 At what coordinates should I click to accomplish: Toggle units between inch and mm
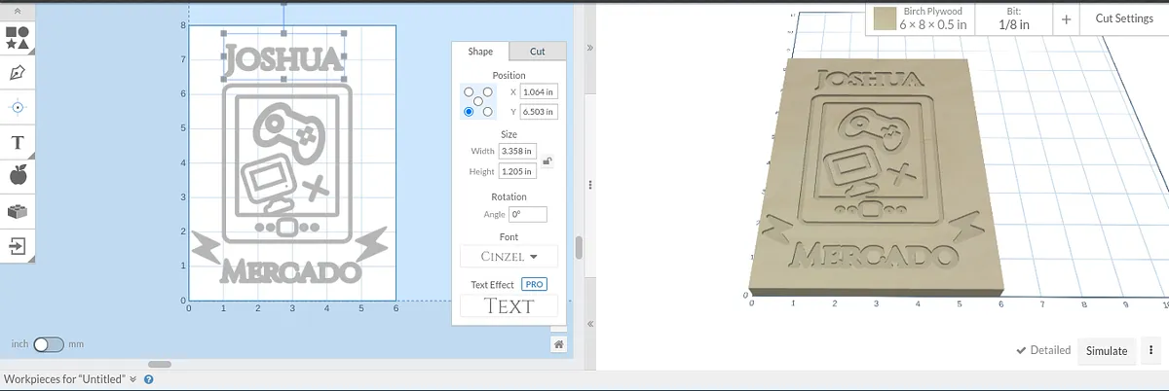click(x=48, y=344)
